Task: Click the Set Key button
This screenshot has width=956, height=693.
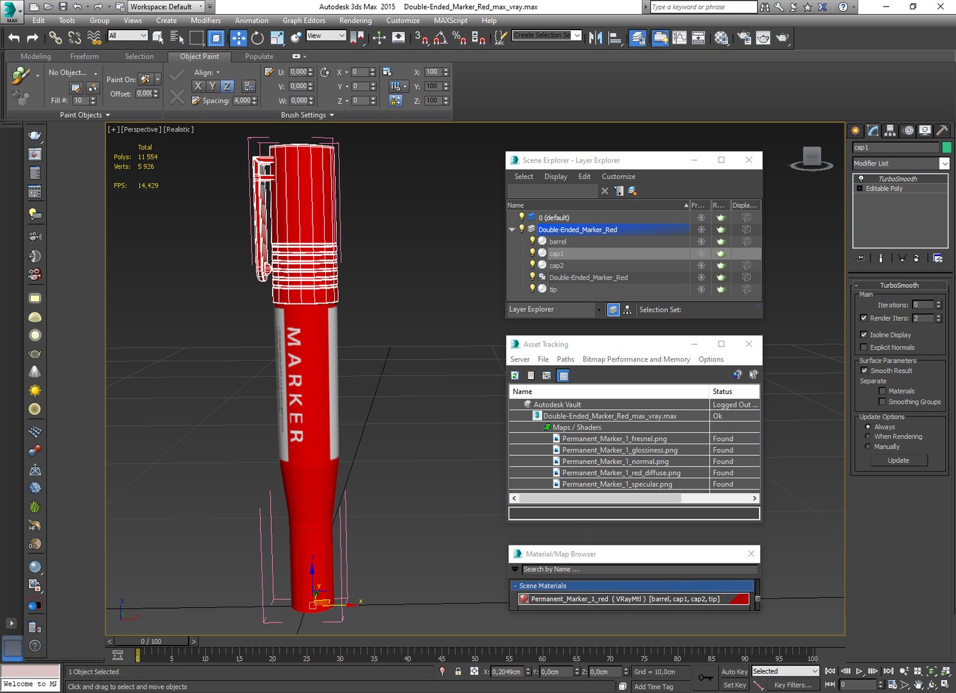Action: [x=734, y=685]
